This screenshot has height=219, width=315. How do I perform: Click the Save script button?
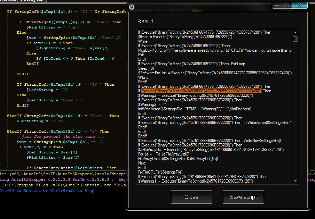[243, 197]
